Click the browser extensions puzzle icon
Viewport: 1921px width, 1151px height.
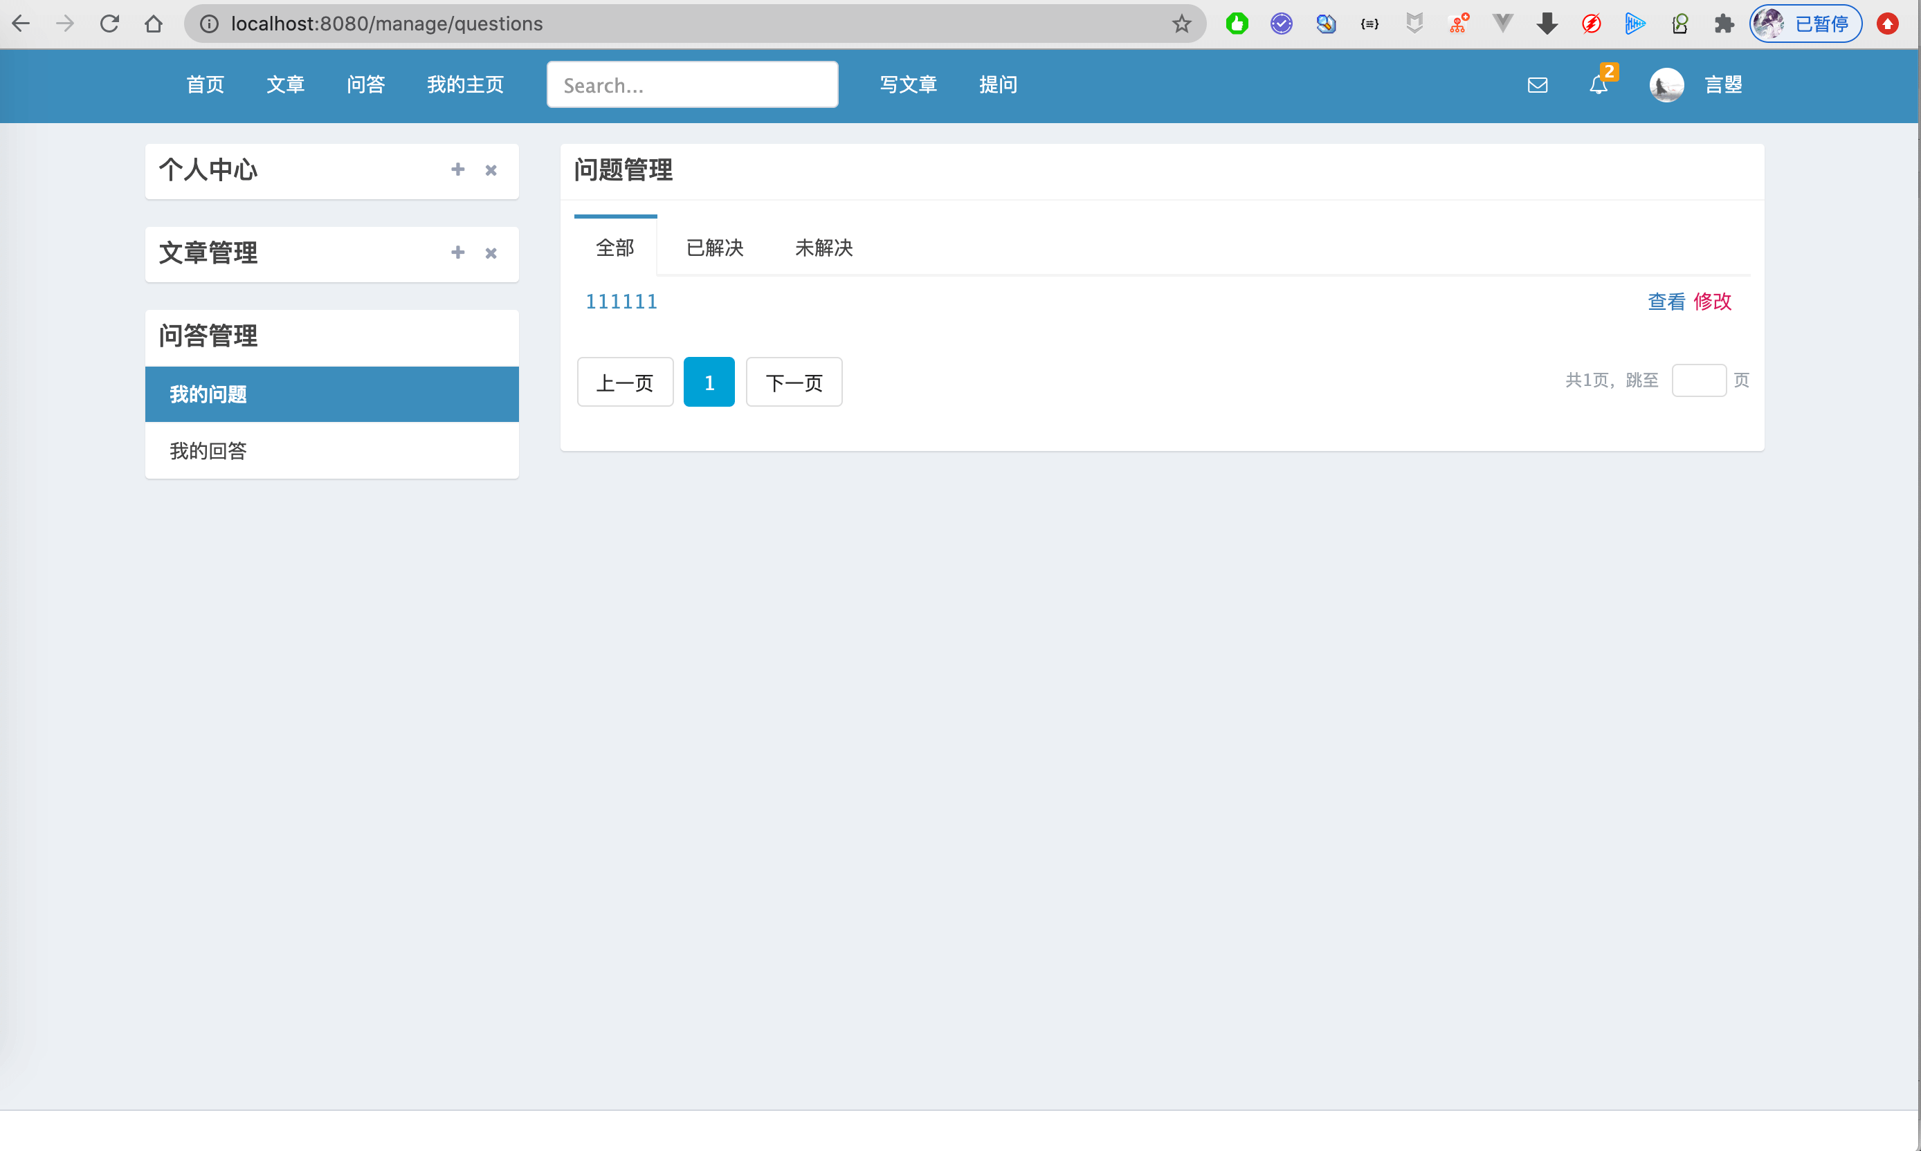point(1724,24)
